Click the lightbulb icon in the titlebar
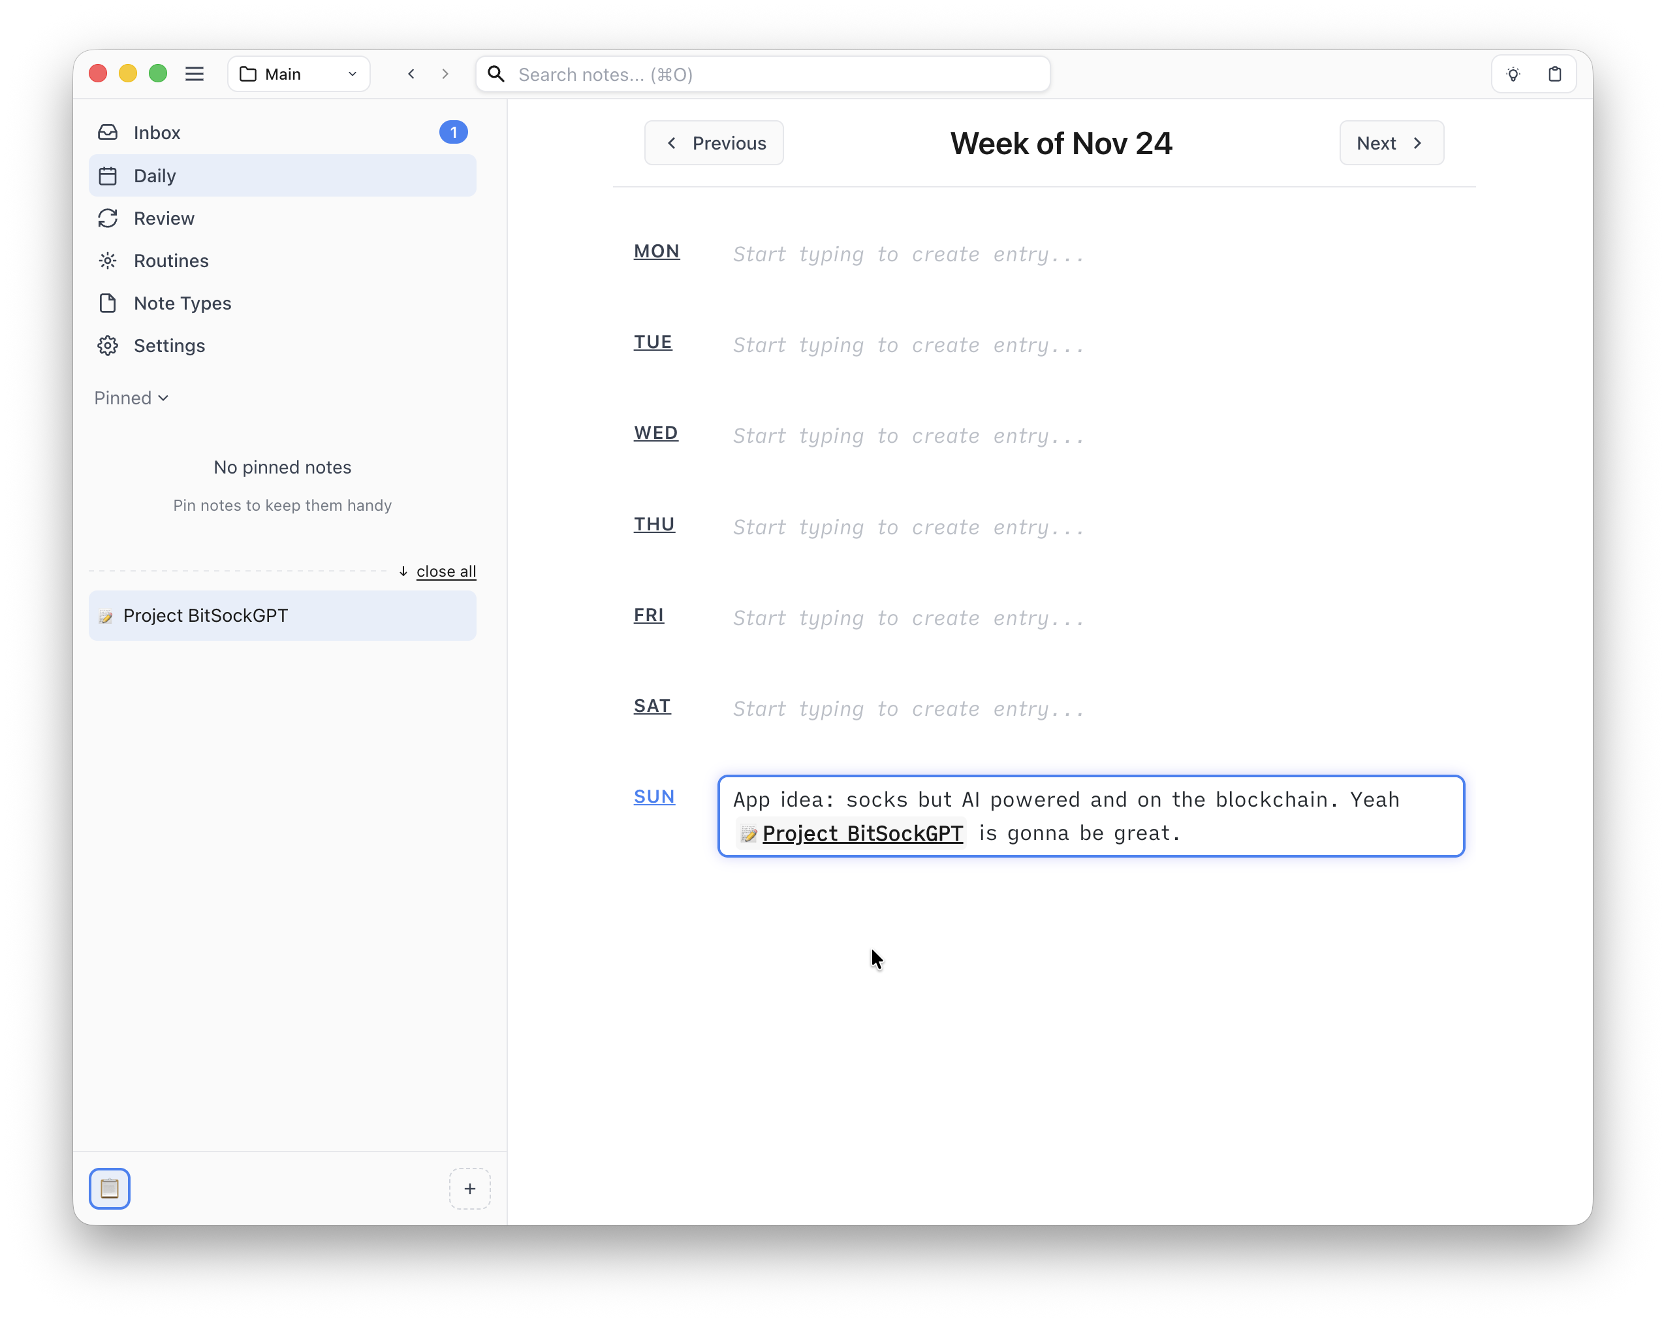This screenshot has width=1666, height=1322. click(1514, 73)
